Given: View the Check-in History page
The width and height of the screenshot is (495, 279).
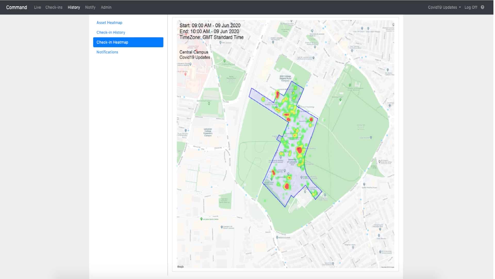Looking at the screenshot, I should click(111, 32).
